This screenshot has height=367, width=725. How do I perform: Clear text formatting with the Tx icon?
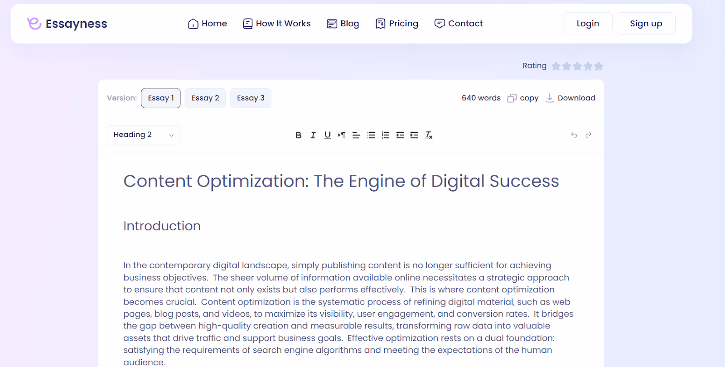[429, 135]
